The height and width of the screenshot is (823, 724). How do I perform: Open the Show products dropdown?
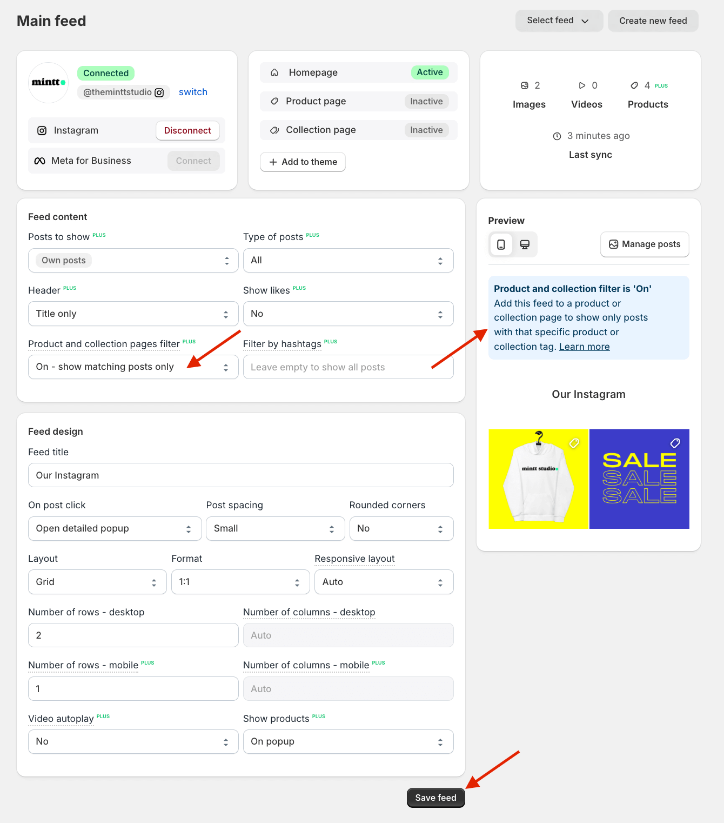[348, 741]
